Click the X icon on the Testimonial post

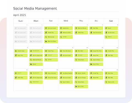(x=46, y=37)
